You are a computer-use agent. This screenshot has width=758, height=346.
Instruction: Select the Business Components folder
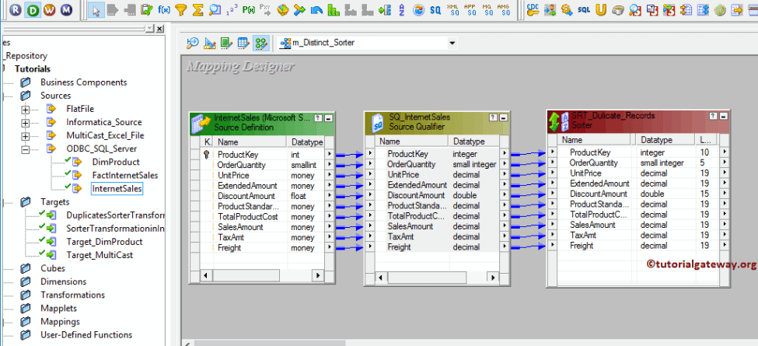(84, 82)
